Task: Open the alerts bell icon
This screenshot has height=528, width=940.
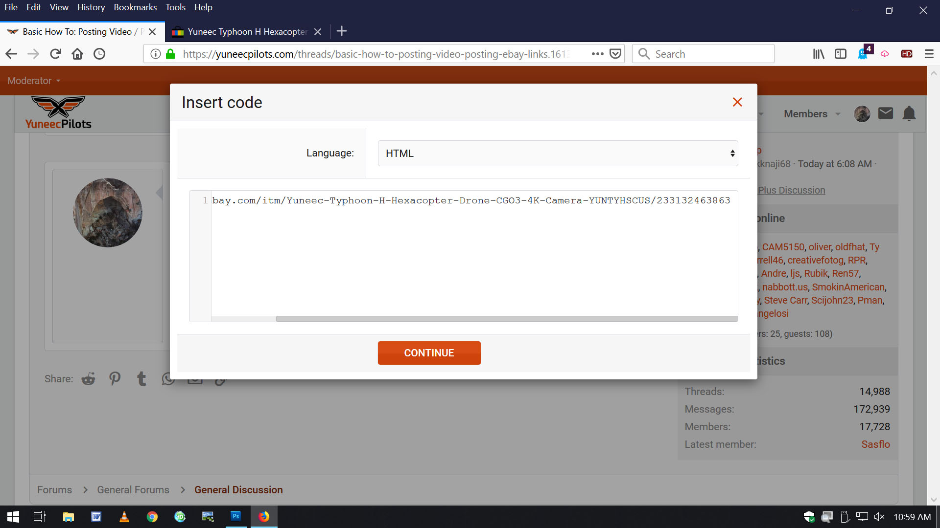Action: point(909,113)
